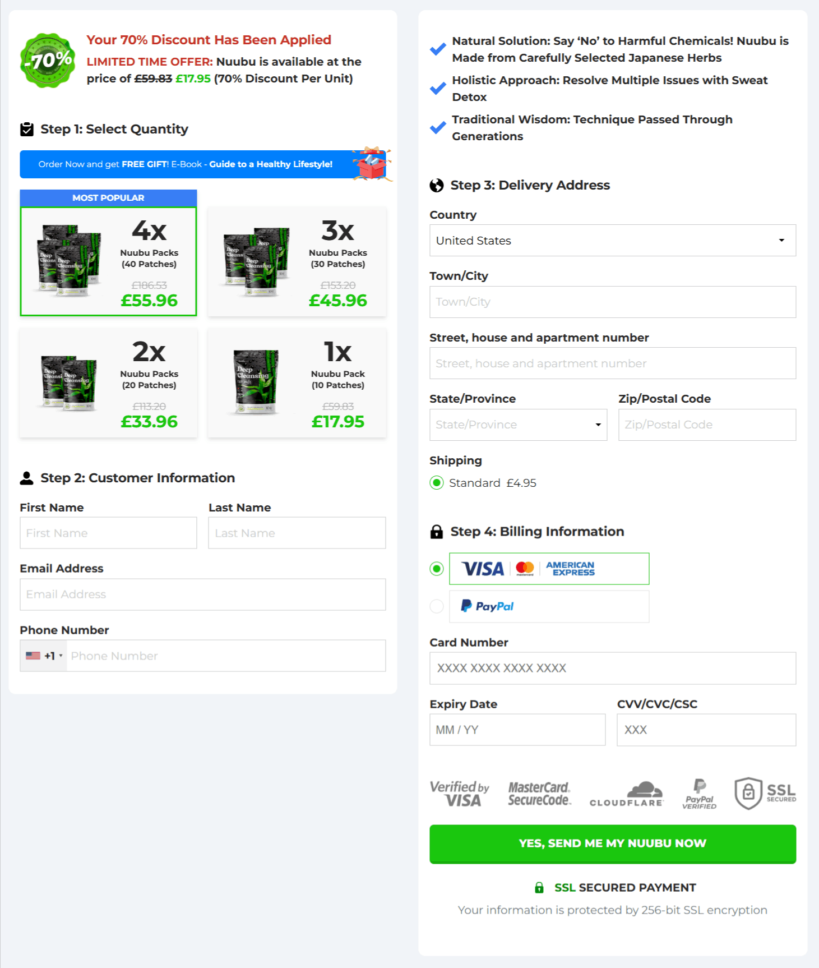
Task: Click the Town/City field
Action: (613, 302)
